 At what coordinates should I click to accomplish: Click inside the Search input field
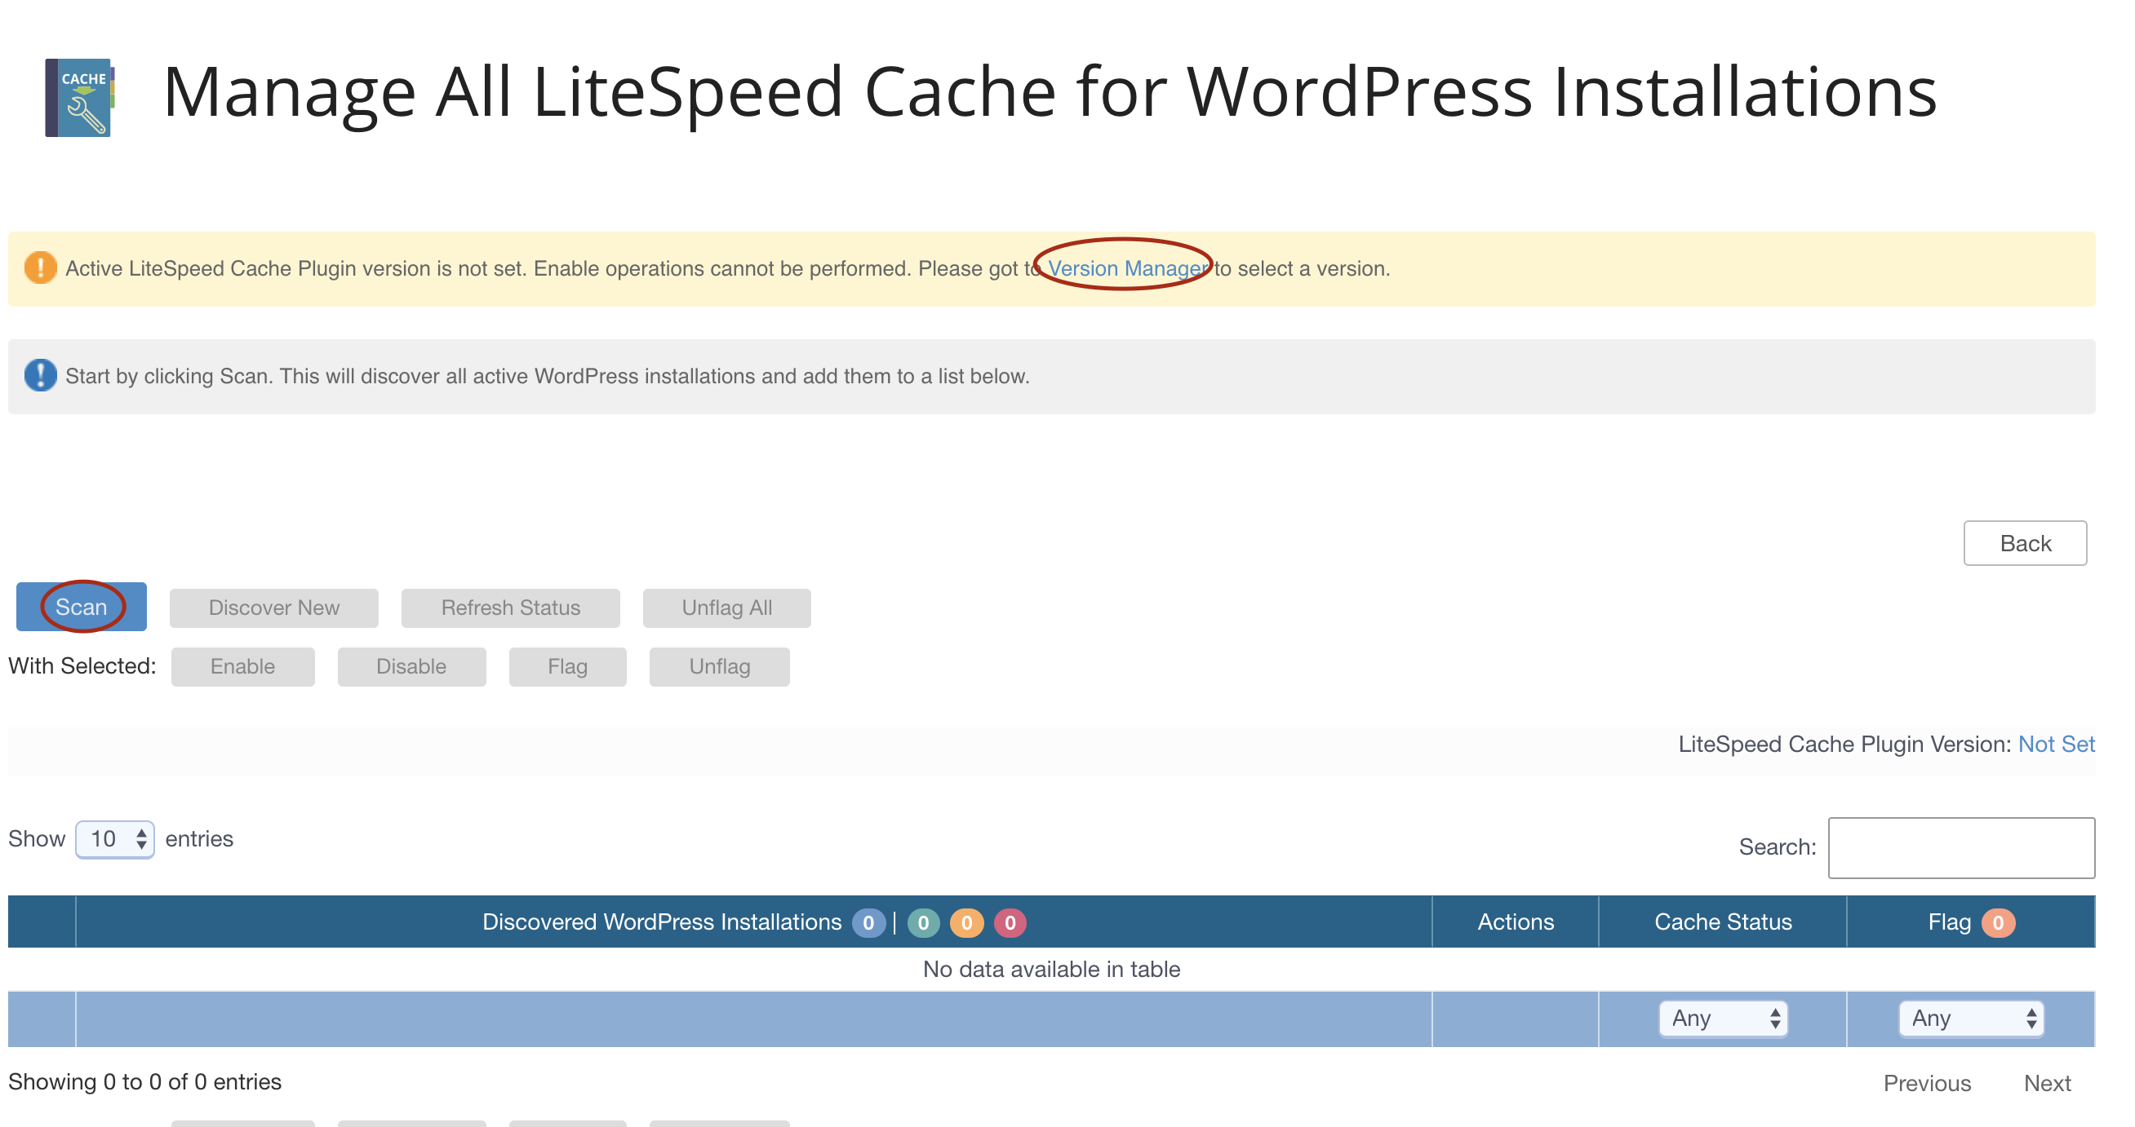point(1961,848)
